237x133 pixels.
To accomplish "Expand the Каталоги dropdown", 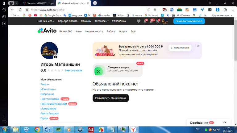I will (101, 21).
